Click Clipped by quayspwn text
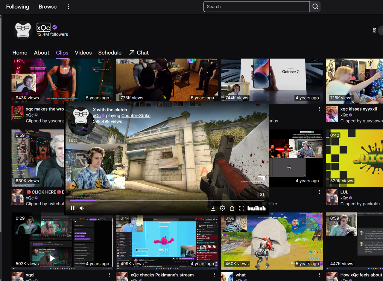 pyautogui.click(x=361, y=121)
